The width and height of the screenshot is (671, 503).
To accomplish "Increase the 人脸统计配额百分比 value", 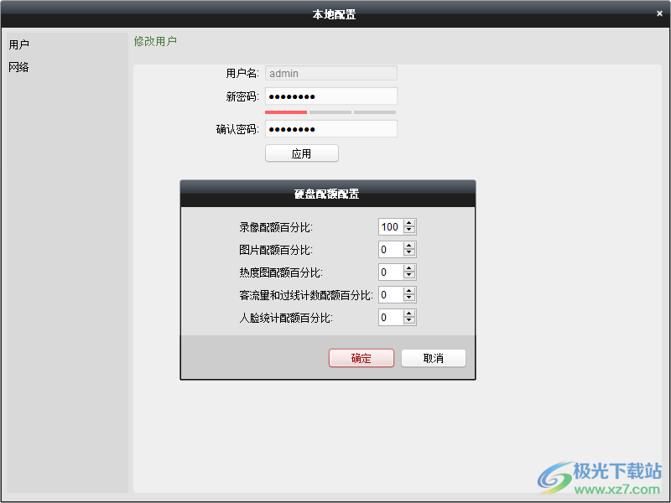I will (408, 314).
